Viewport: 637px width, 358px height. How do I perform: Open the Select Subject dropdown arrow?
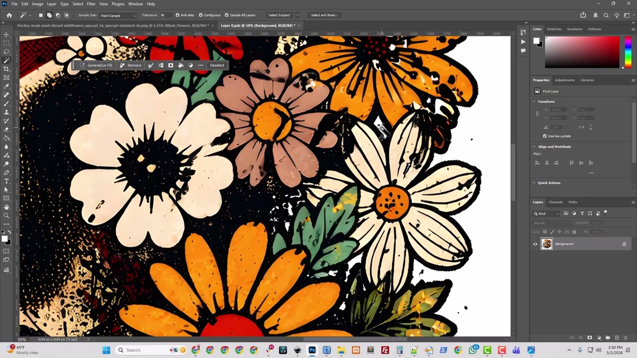(298, 15)
